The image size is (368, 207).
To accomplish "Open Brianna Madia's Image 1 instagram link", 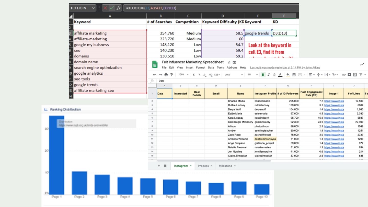I will 334,101.
